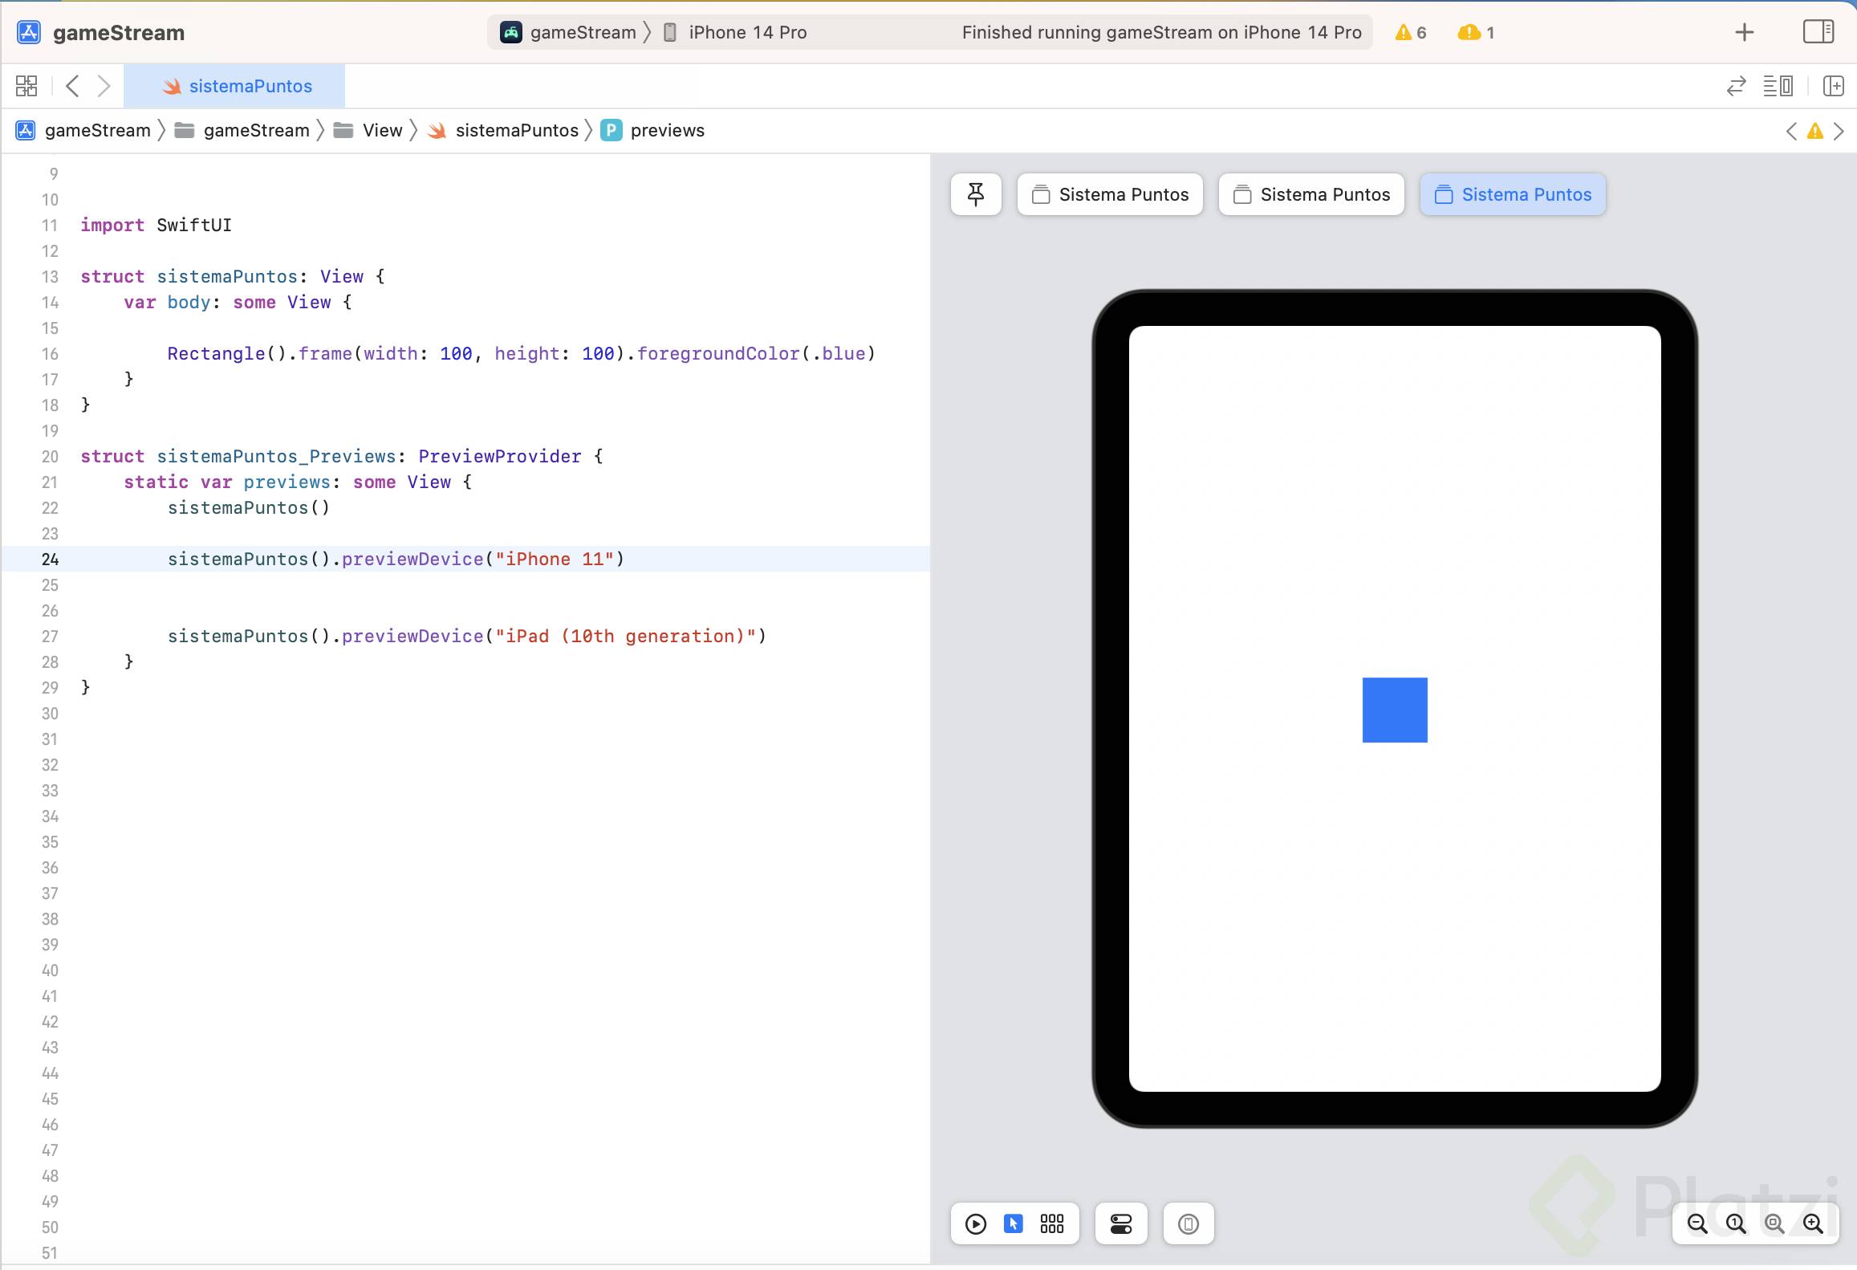This screenshot has height=1270, width=1857.
Task: Zoom preview to fit
Action: [1774, 1223]
